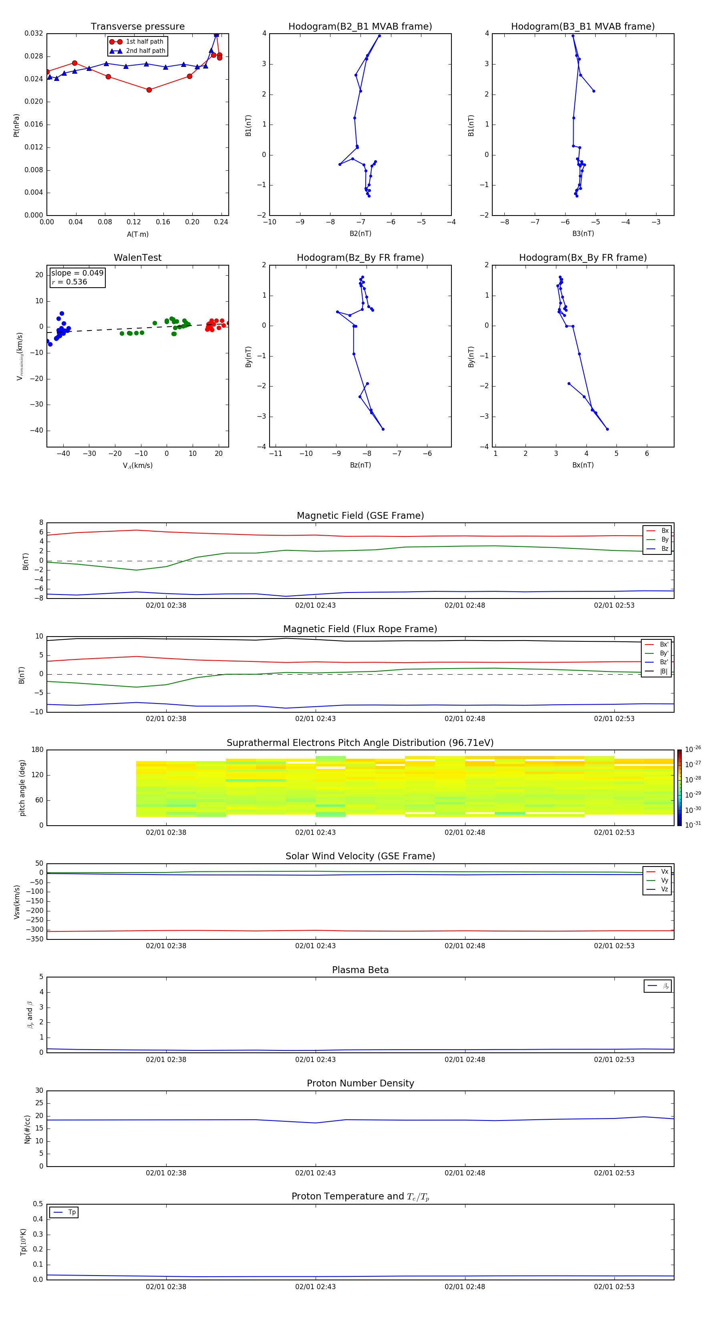Image resolution: width=721 pixels, height=1322 pixels.
Task: Click the 'Pt(nPa)' y-axis label
Action: click(x=16, y=125)
